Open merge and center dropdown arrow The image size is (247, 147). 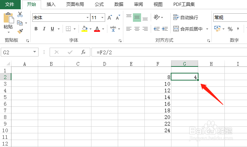point(207,29)
